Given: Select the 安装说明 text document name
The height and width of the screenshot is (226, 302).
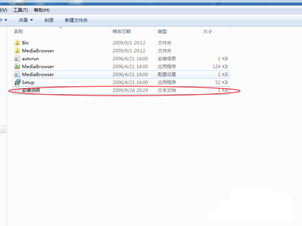Looking at the screenshot, I should click(x=31, y=90).
